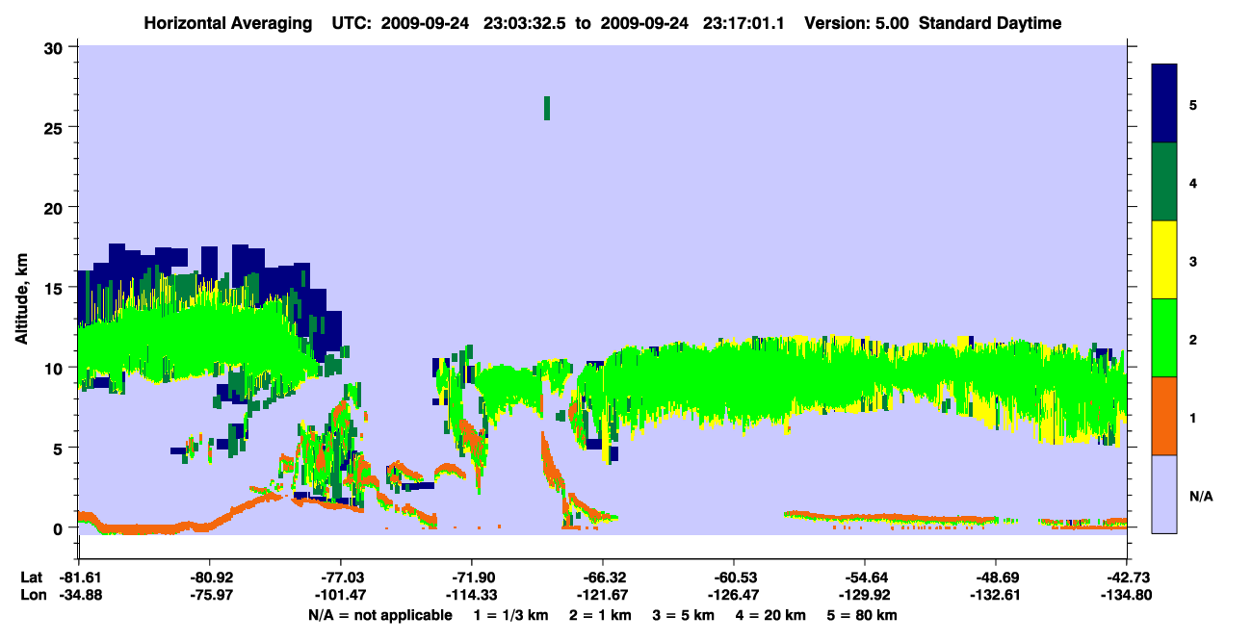Click the dark green color bar segment 4
1252x642 pixels.
point(1164,182)
